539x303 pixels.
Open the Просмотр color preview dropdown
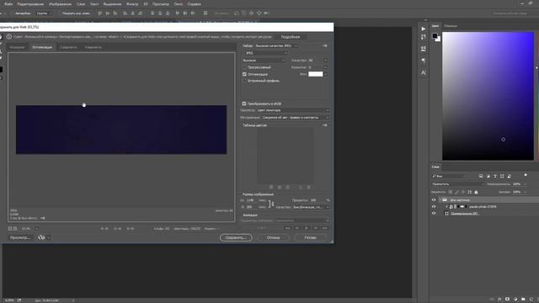(293, 110)
